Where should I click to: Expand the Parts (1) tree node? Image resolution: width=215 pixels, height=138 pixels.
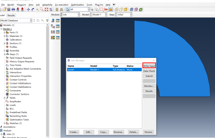[x=5, y=32]
